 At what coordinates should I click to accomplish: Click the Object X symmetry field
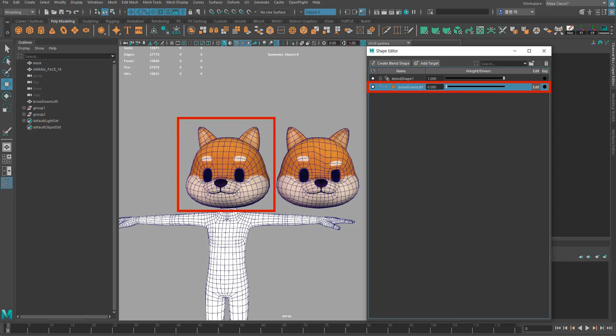(320, 12)
